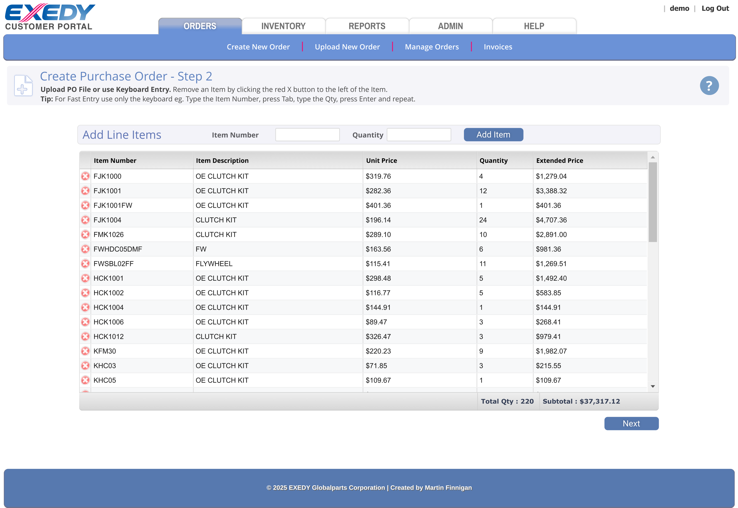
Task: Click the KFM30 item number cell
Action: (x=142, y=351)
